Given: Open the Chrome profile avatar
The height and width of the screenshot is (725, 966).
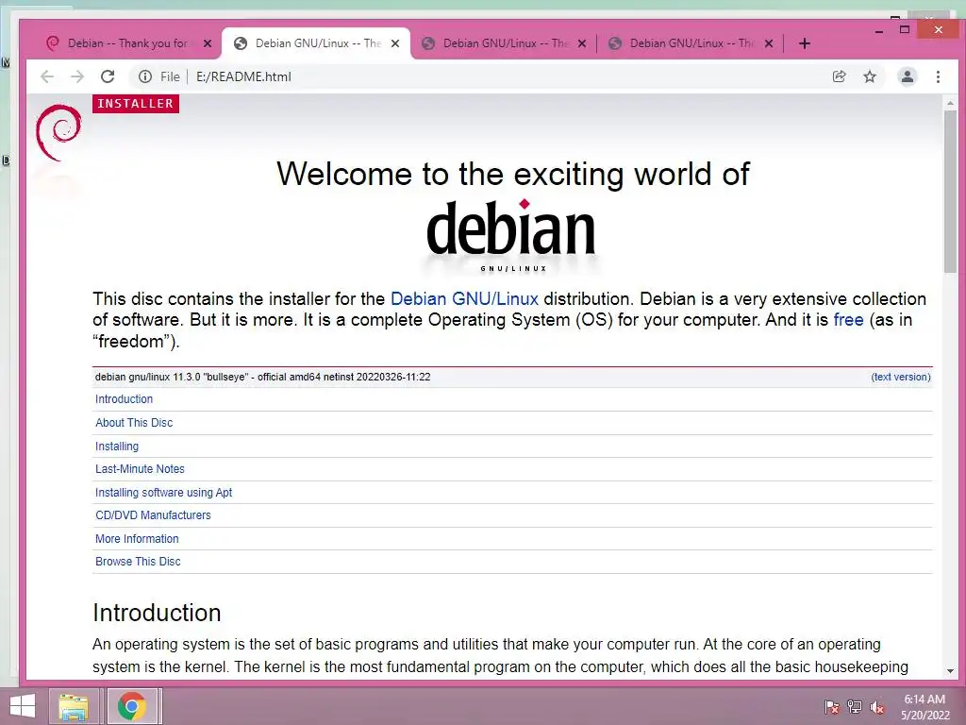Looking at the screenshot, I should pyautogui.click(x=908, y=76).
